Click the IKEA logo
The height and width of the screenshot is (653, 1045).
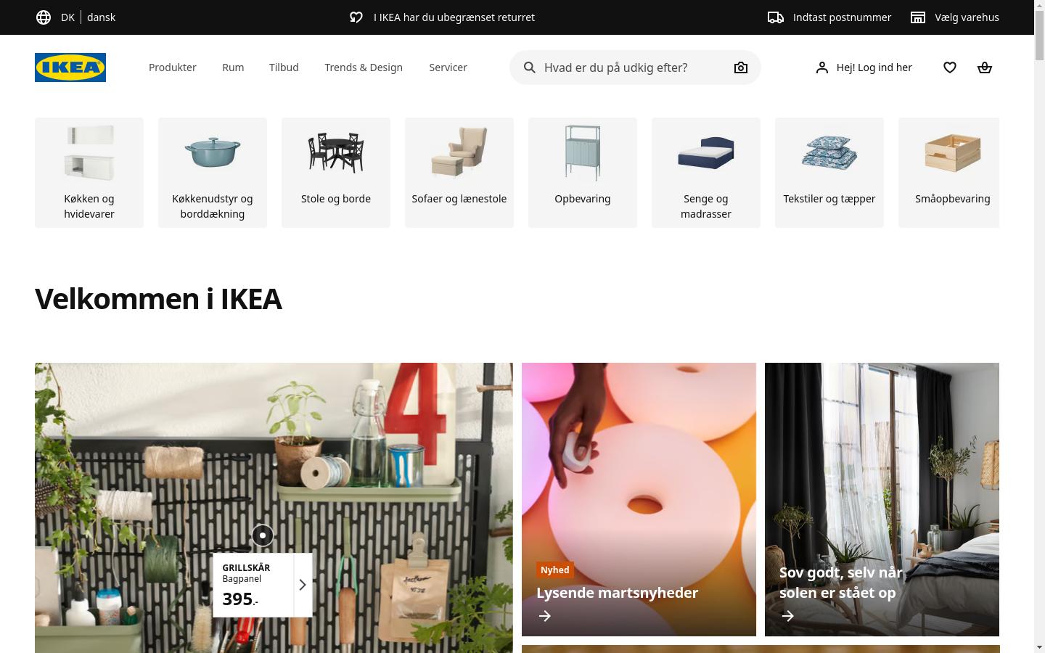[x=70, y=67]
